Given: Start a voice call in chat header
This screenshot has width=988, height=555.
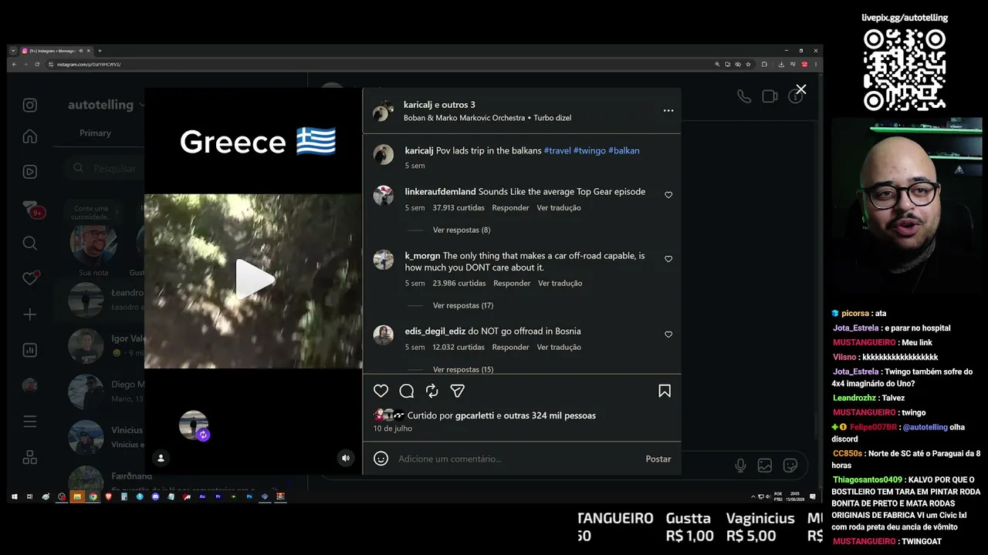Looking at the screenshot, I should coord(743,96).
